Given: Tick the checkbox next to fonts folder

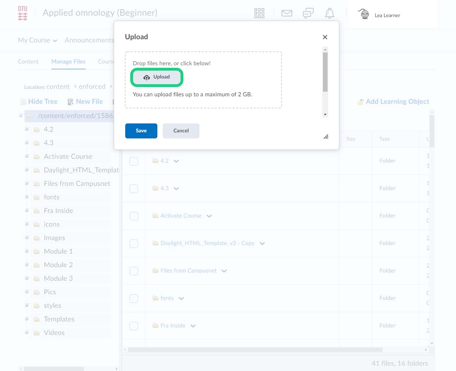Looking at the screenshot, I should pos(134,298).
